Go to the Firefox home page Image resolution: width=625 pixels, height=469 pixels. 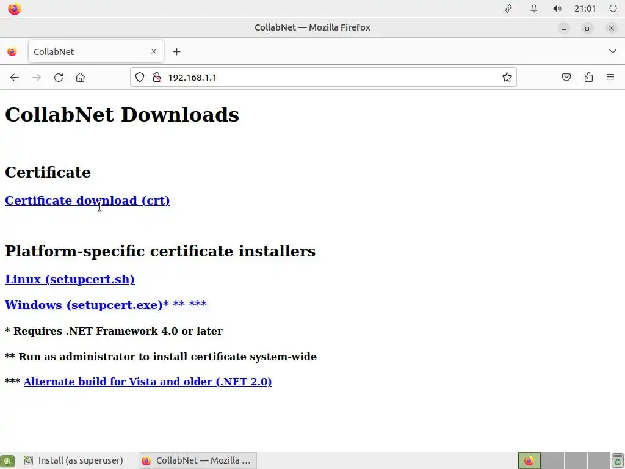(x=80, y=78)
